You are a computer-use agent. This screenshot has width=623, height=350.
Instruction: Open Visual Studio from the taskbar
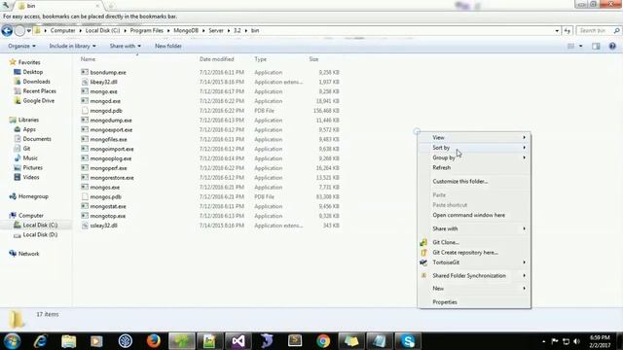[238, 341]
